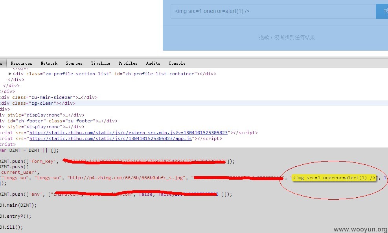Click the blue search button beside the input

(x=382, y=11)
